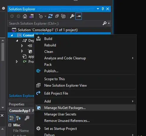This screenshot has height=136, width=146.
Task: Open the search options dropdown arrow
Action: (109, 23)
